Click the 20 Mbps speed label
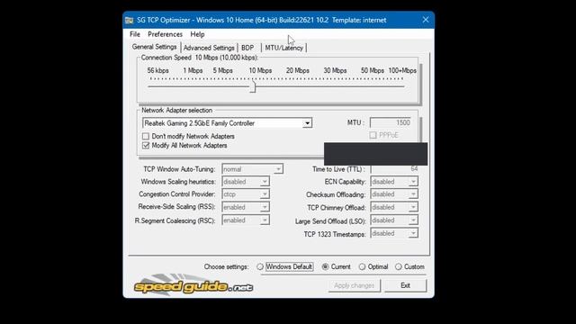This screenshot has width=576, height=324. [x=298, y=70]
